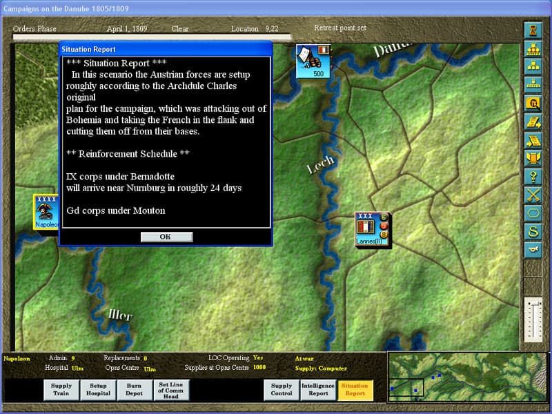Click the 'IX corps under Bernadotte' line
This screenshot has height=414, width=552.
pos(120,177)
